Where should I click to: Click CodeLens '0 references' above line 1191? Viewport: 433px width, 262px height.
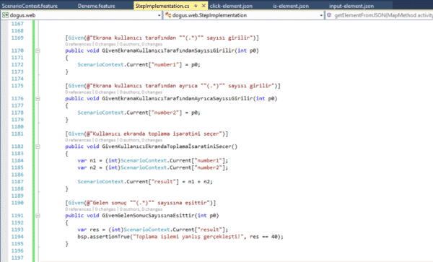(78, 209)
